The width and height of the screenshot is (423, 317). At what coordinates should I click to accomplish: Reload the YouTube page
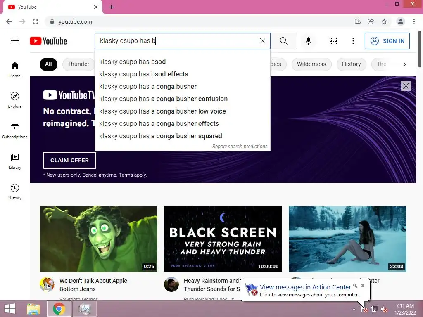(36, 21)
